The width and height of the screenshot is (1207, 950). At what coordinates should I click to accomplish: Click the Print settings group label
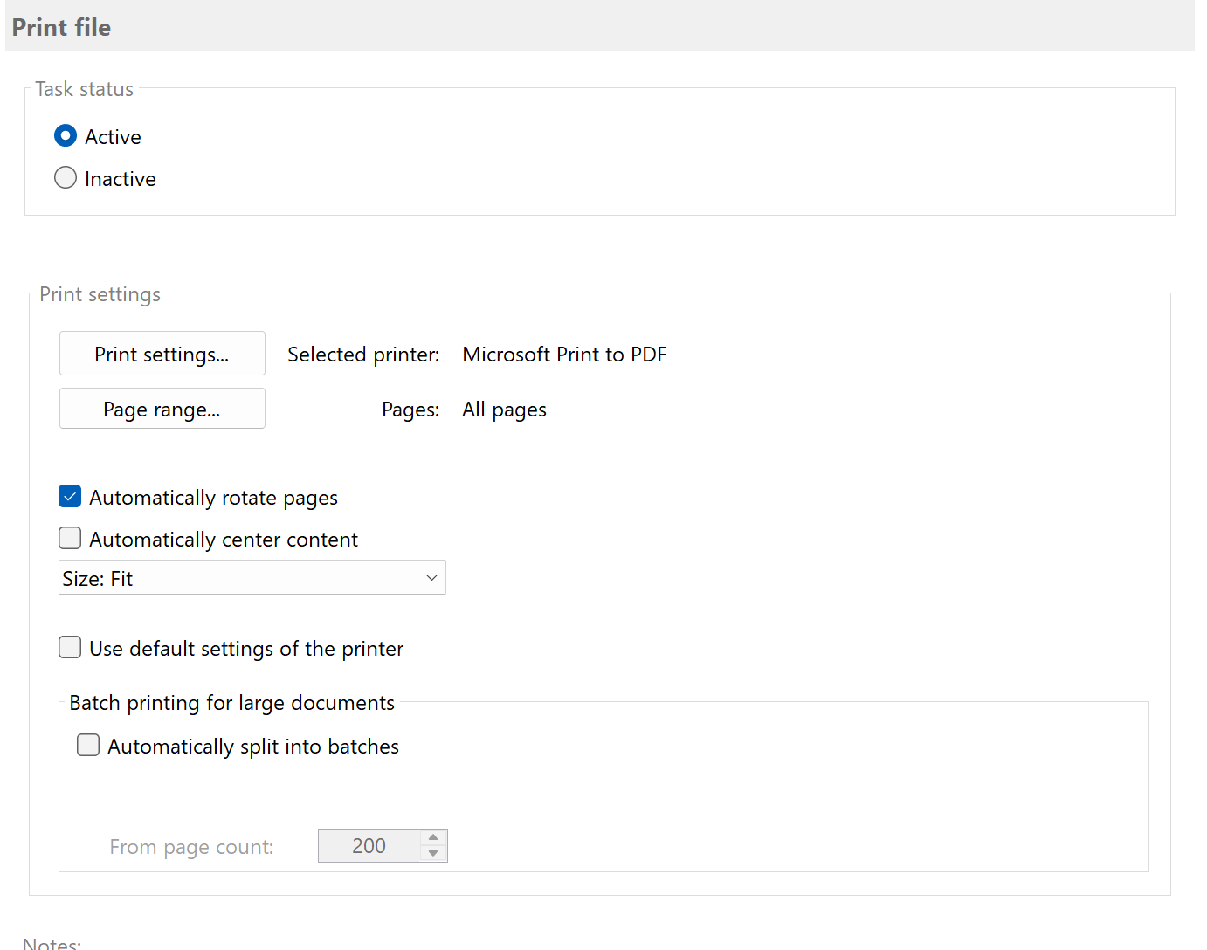100,294
